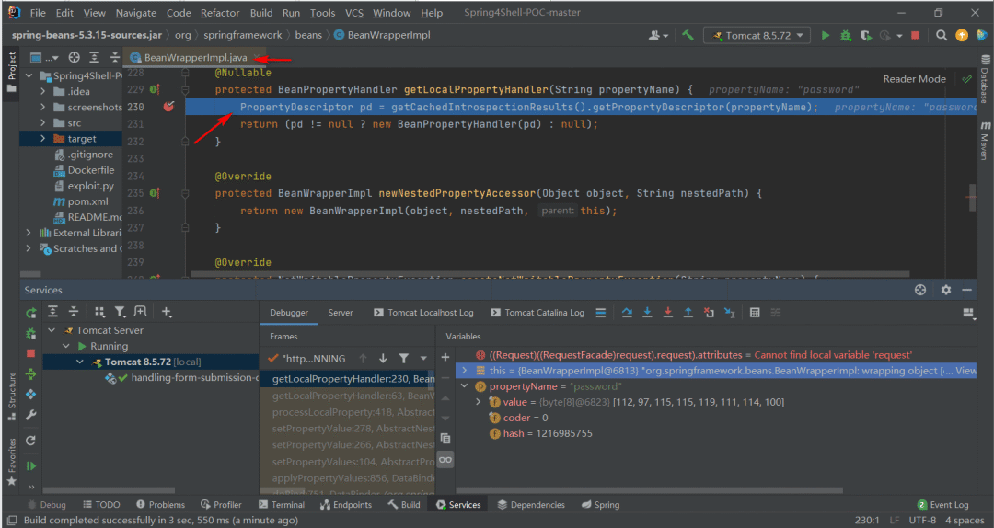This screenshot has height=528, width=994.
Task: Toggle show watches glasses icon
Action: click(x=445, y=460)
